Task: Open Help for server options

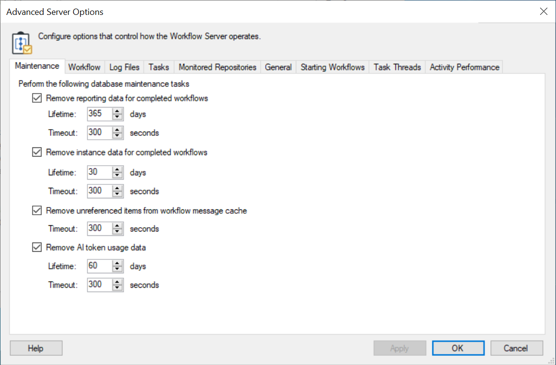Action: tap(36, 348)
